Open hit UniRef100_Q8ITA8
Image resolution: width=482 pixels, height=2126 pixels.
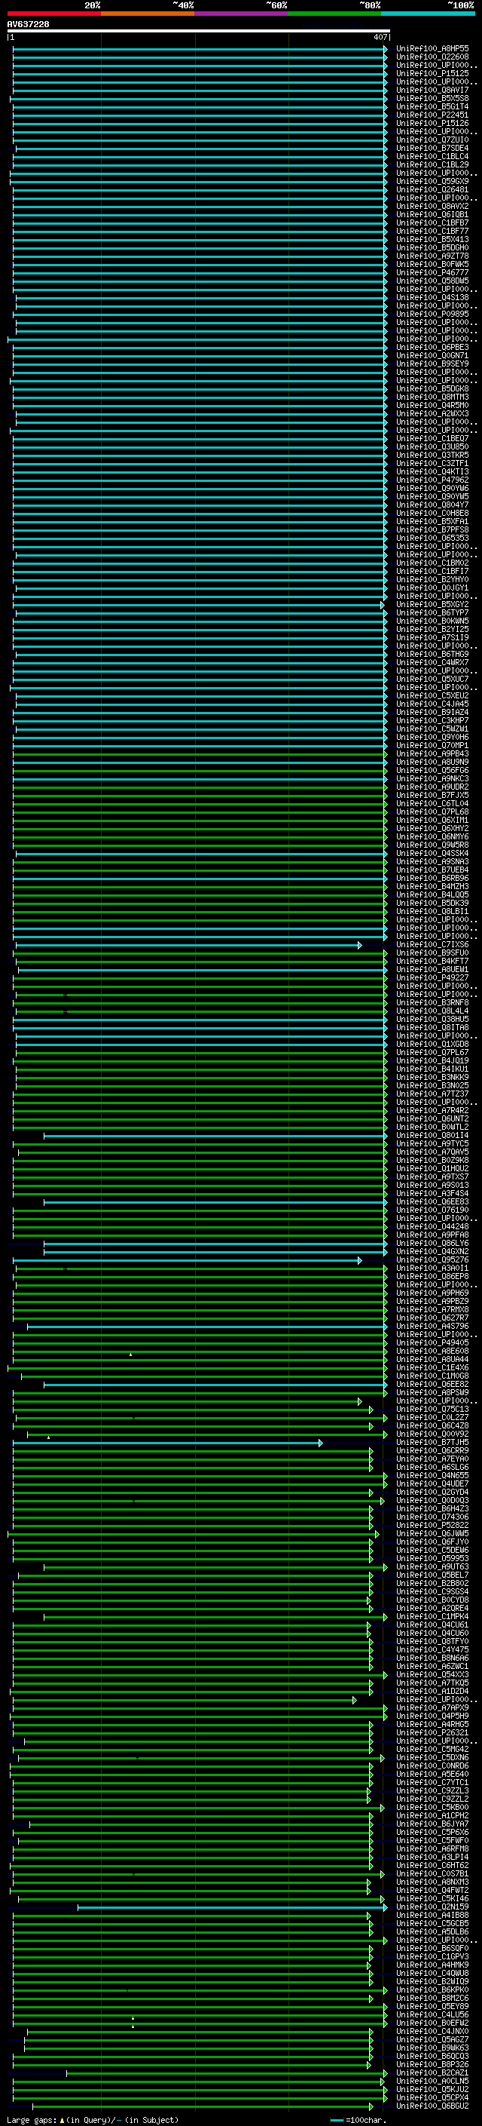pos(432,1027)
